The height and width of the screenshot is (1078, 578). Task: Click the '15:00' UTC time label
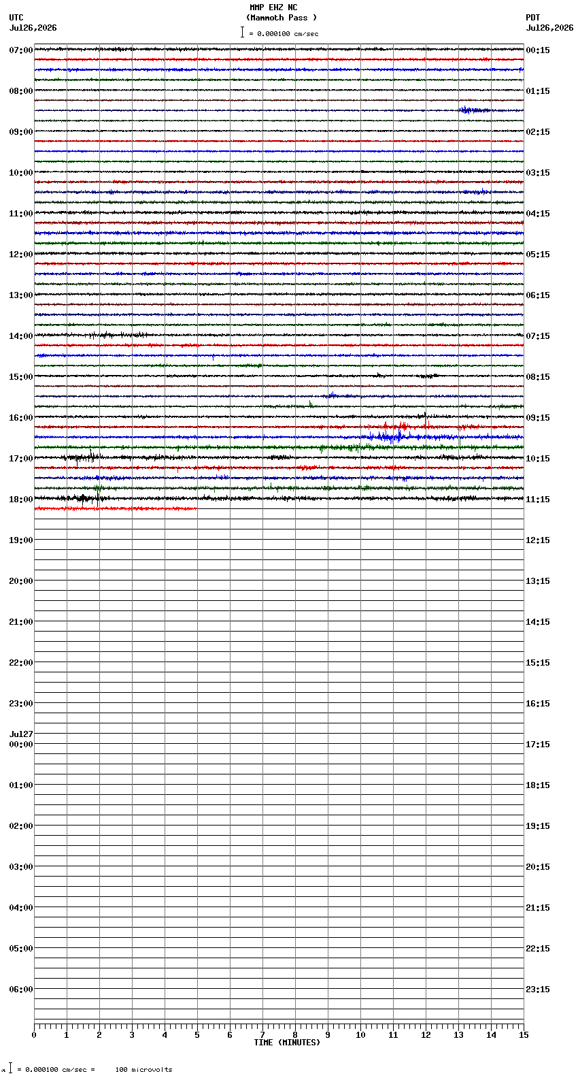point(21,377)
